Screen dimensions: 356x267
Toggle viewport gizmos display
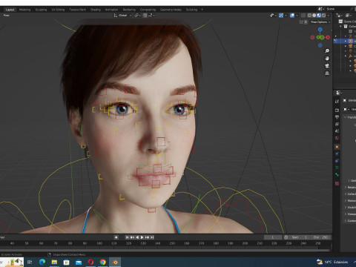click(281, 16)
